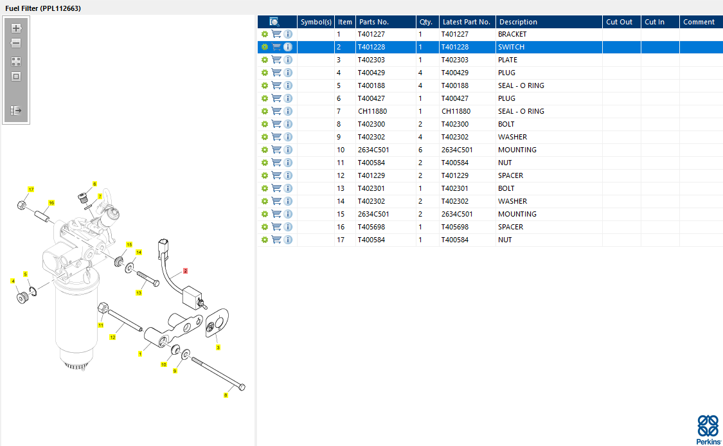Select callout 1 on diagram
Image resolution: width=723 pixels, height=446 pixels.
click(x=140, y=354)
